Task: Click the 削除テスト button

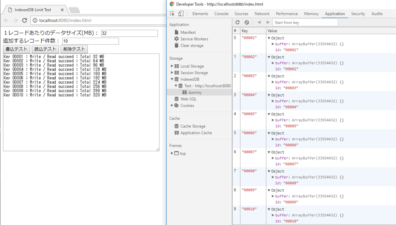Action: pos(74,49)
